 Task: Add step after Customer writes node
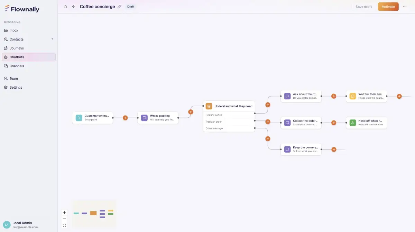click(x=125, y=118)
